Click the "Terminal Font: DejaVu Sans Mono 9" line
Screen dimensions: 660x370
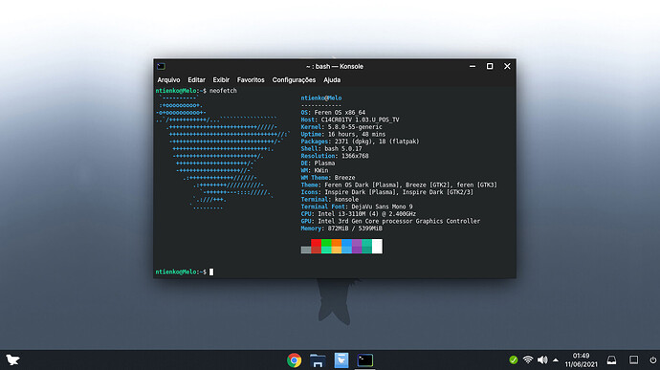point(357,207)
